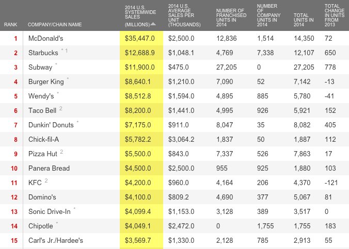The width and height of the screenshot is (349, 249).
Task: Click the $3,064.2 average sales value
Action: pyautogui.click(x=181, y=139)
